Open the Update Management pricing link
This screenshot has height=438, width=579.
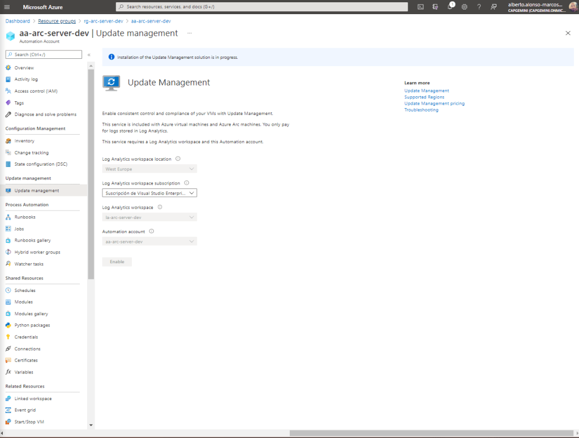[434, 104]
